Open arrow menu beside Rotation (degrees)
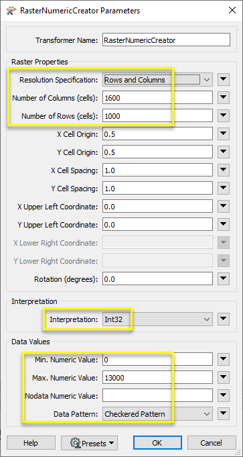Screen dimensions: 243x457 [x=223, y=279]
